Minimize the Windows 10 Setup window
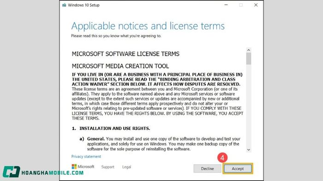Screen dimensions: 323x181 point(226,5)
